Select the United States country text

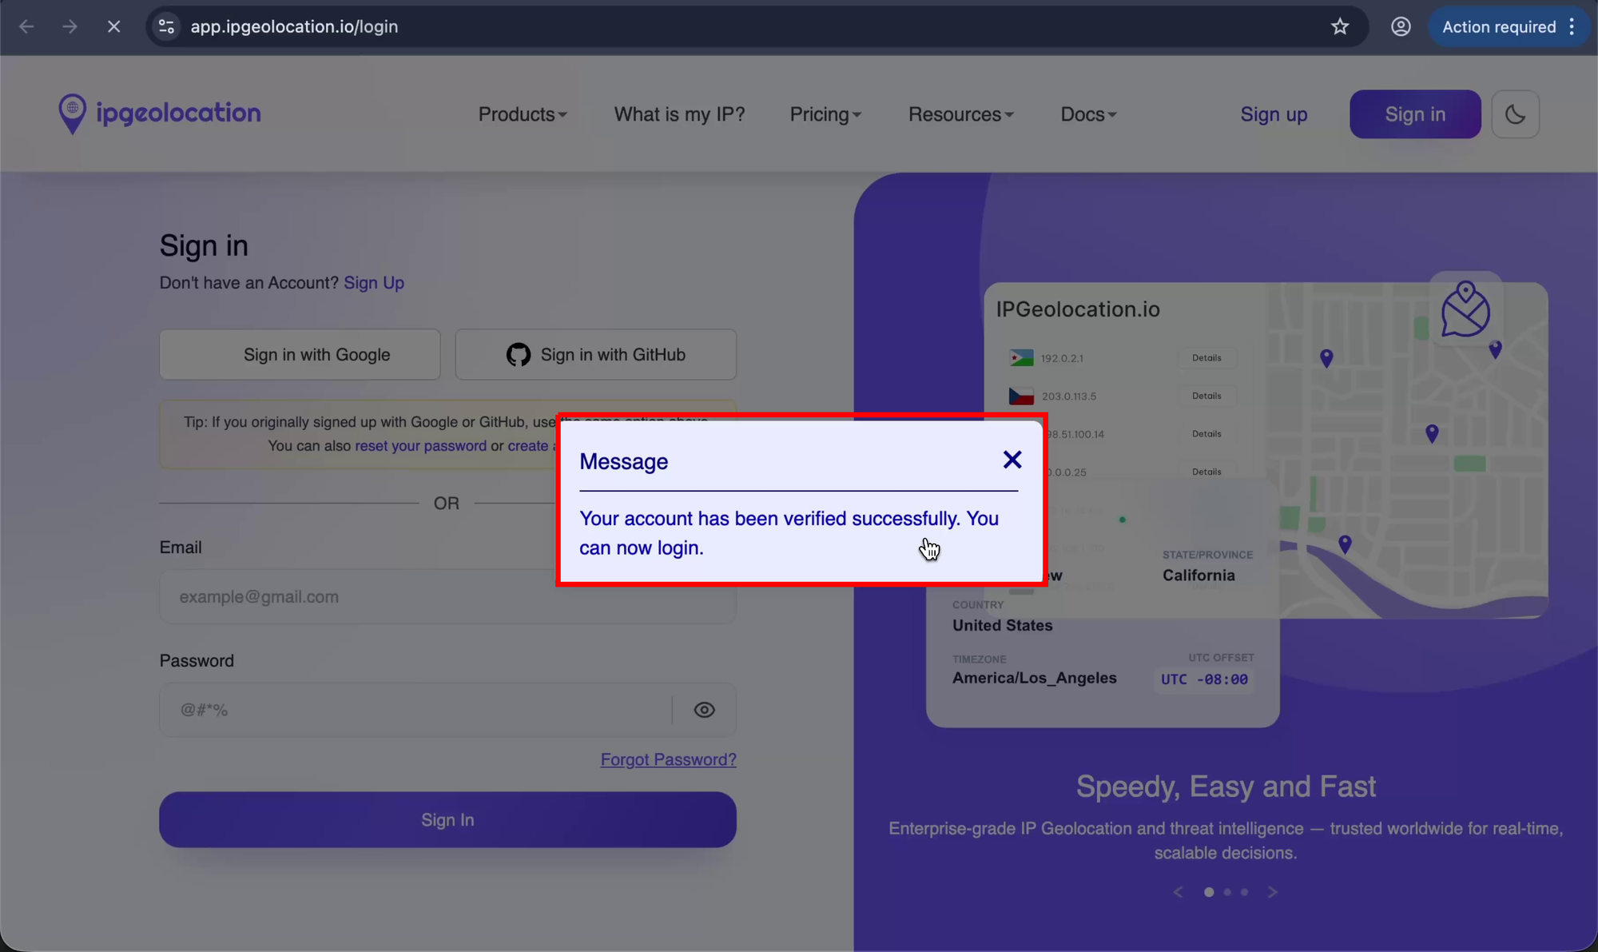(1002, 626)
